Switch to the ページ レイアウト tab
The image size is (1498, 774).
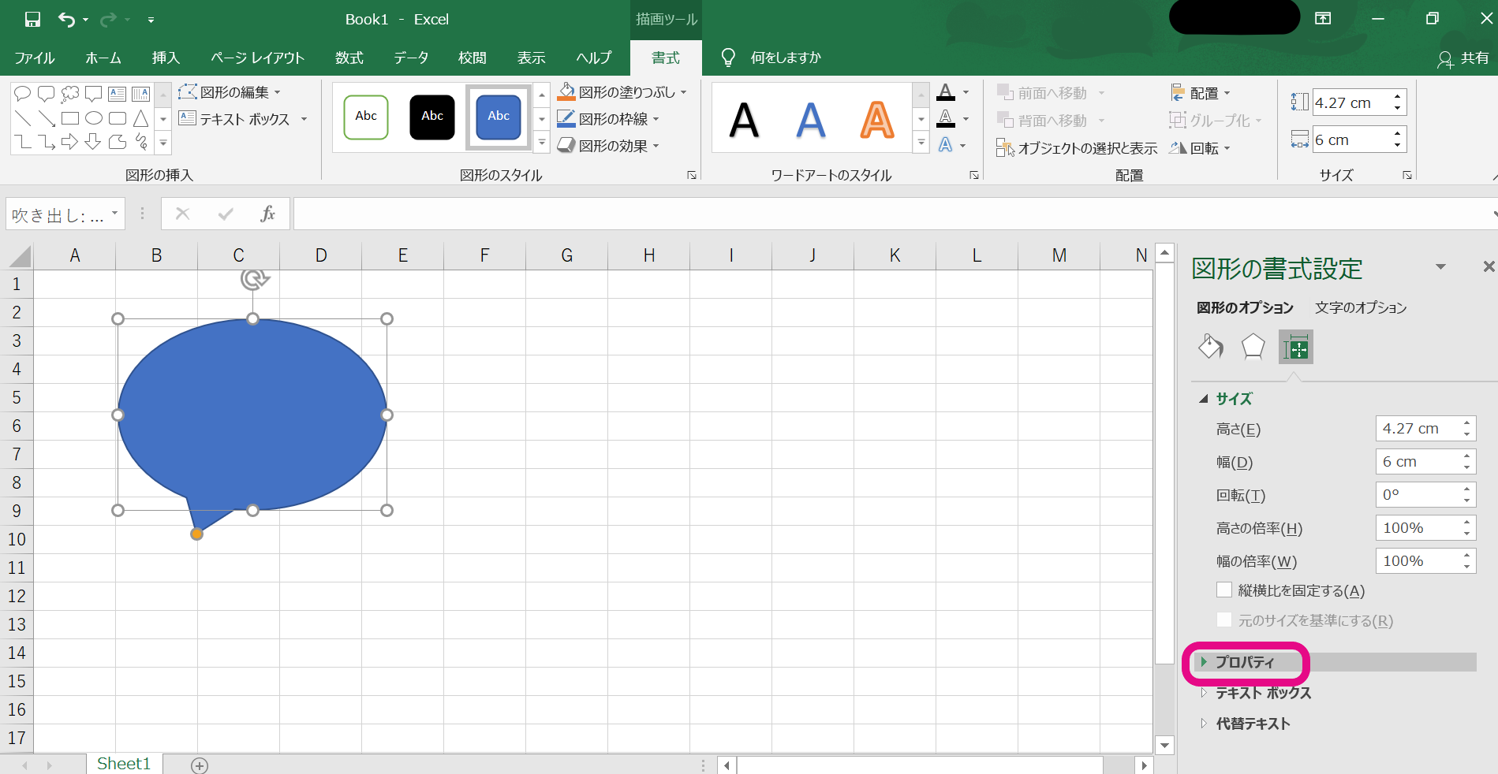tap(257, 58)
